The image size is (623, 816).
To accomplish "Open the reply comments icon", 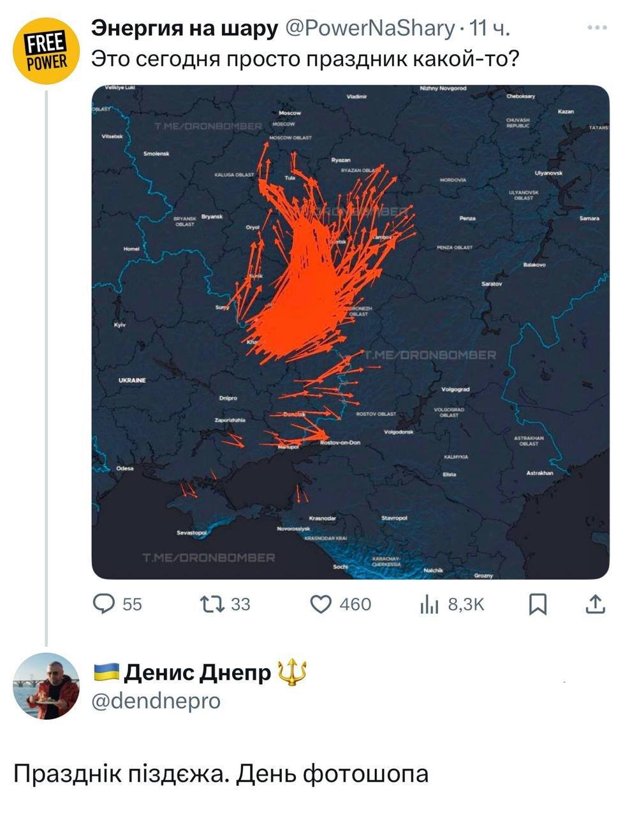I will pos(102,603).
